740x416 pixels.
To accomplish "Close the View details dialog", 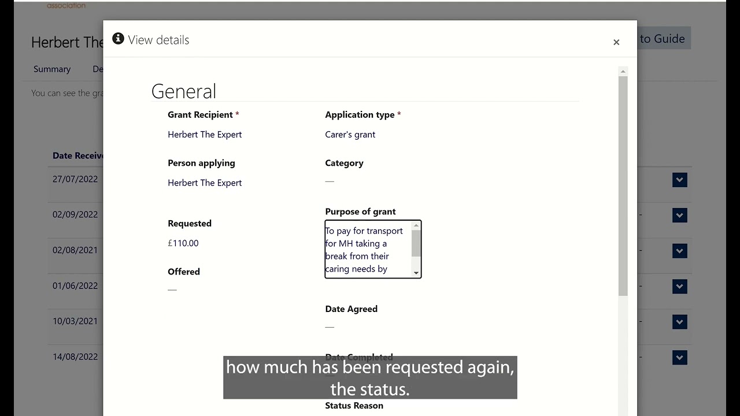I will click(x=616, y=42).
